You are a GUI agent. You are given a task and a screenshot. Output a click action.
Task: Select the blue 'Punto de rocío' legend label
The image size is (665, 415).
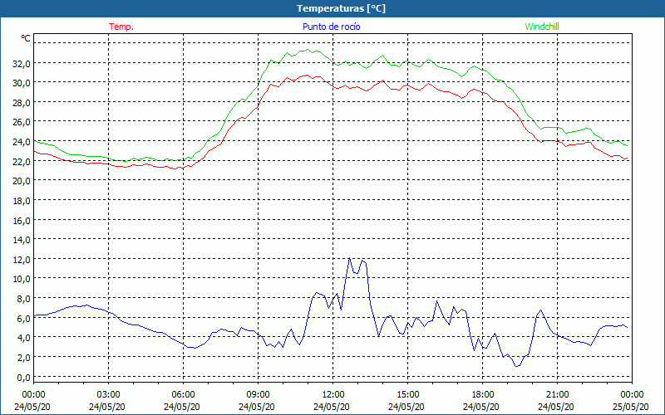(331, 27)
